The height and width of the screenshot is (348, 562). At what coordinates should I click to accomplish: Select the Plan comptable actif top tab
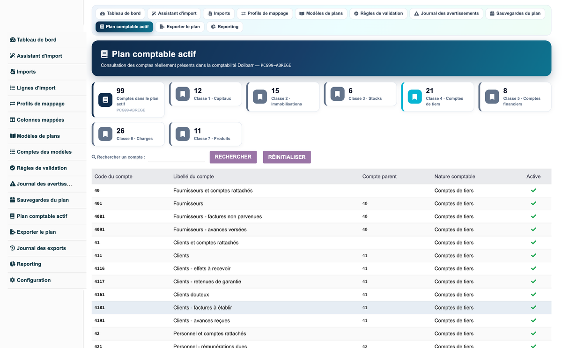click(124, 27)
